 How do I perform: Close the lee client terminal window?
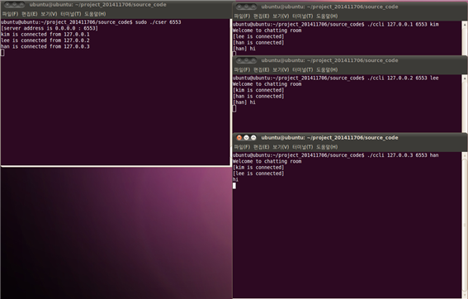pos(239,60)
